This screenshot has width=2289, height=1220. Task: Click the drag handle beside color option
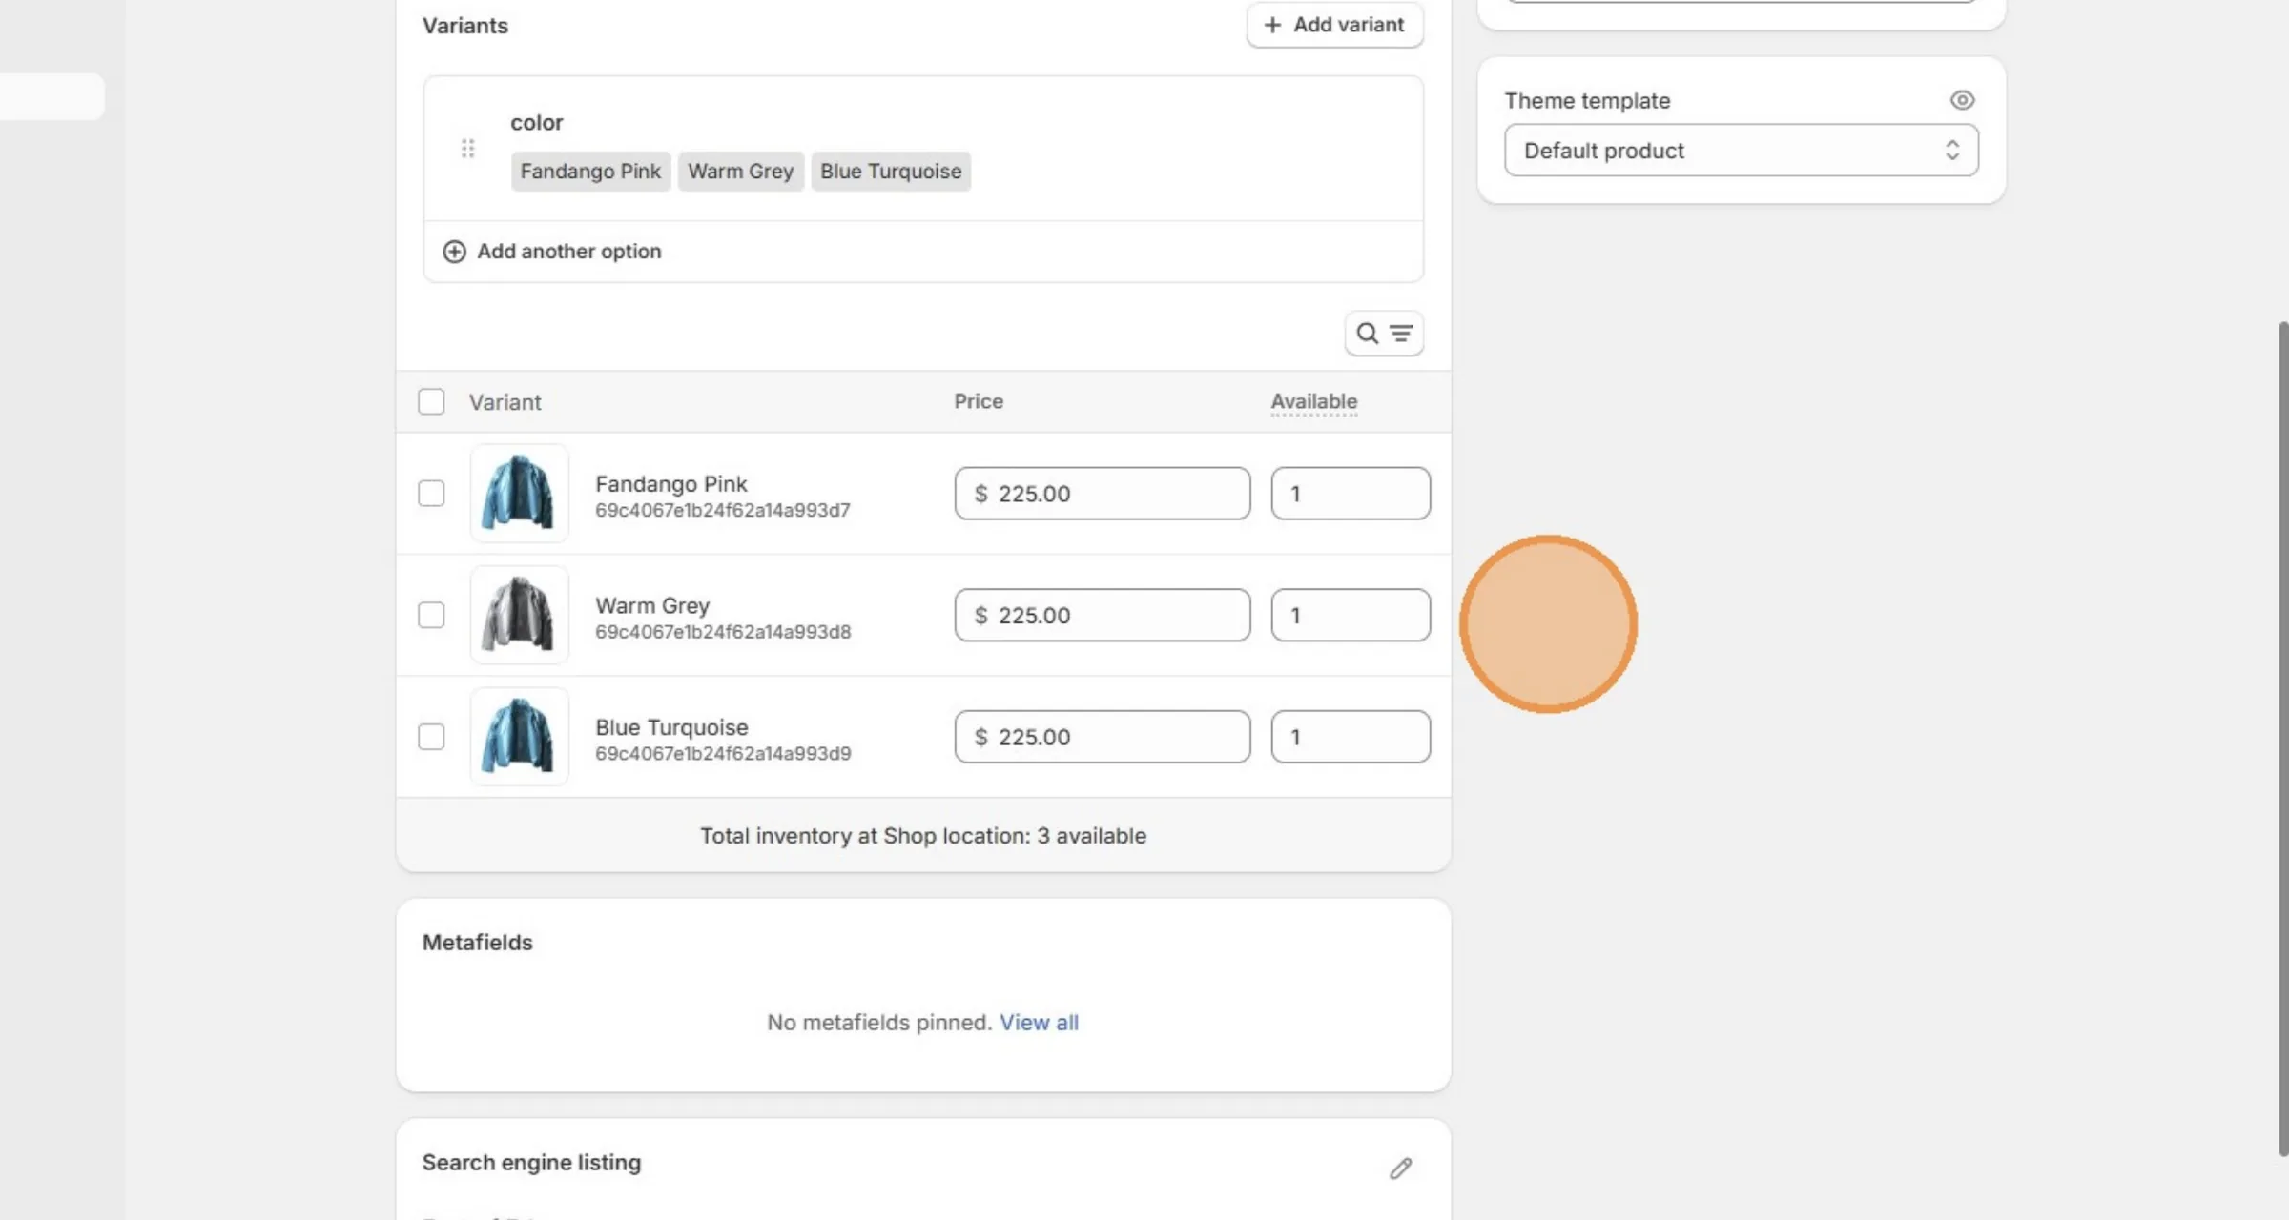tap(467, 149)
